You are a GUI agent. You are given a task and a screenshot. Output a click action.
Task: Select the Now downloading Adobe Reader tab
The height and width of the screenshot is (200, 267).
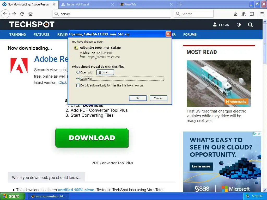pos(29,4)
